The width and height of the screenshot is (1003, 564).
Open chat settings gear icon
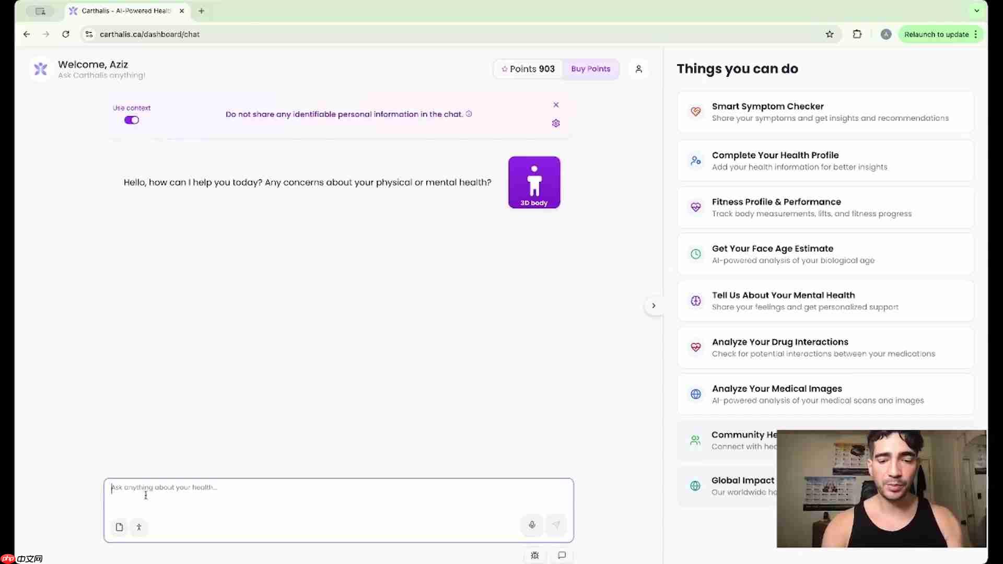pyautogui.click(x=556, y=123)
